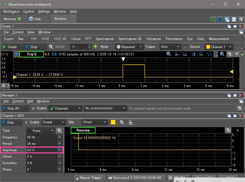Toggle the Wavegen Enable checkbox beside Stop All
Image resolution: width=245 pixels, height=182 pixels.
pyautogui.click(x=34, y=108)
